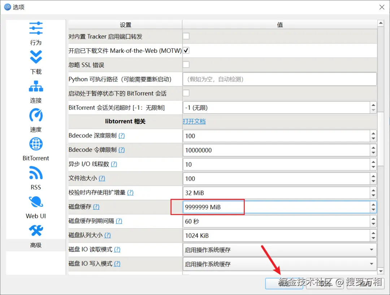Image resolution: width=390 pixels, height=295 pixels.
Task: Open the 下载 (Downloads) settings icon
Action: (x=36, y=57)
